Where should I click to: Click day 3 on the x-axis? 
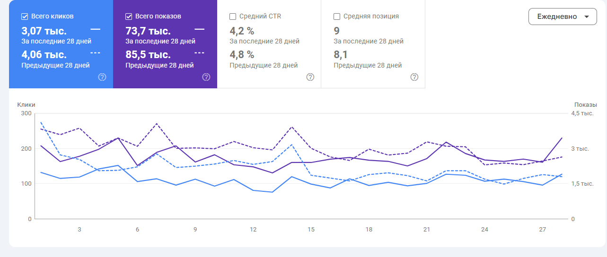click(x=79, y=230)
